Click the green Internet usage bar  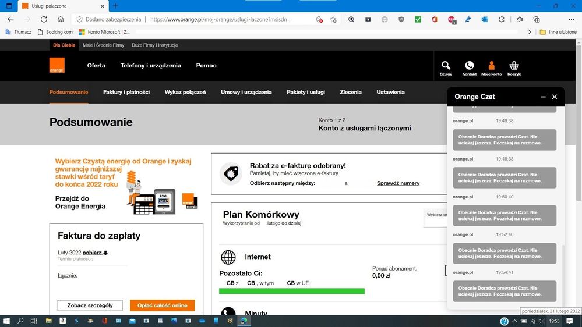[x=292, y=291]
